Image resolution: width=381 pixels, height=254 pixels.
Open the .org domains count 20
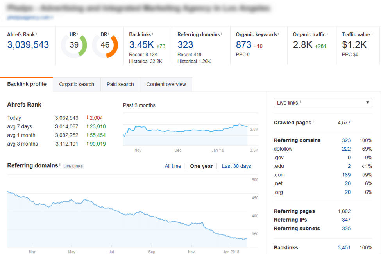click(348, 192)
